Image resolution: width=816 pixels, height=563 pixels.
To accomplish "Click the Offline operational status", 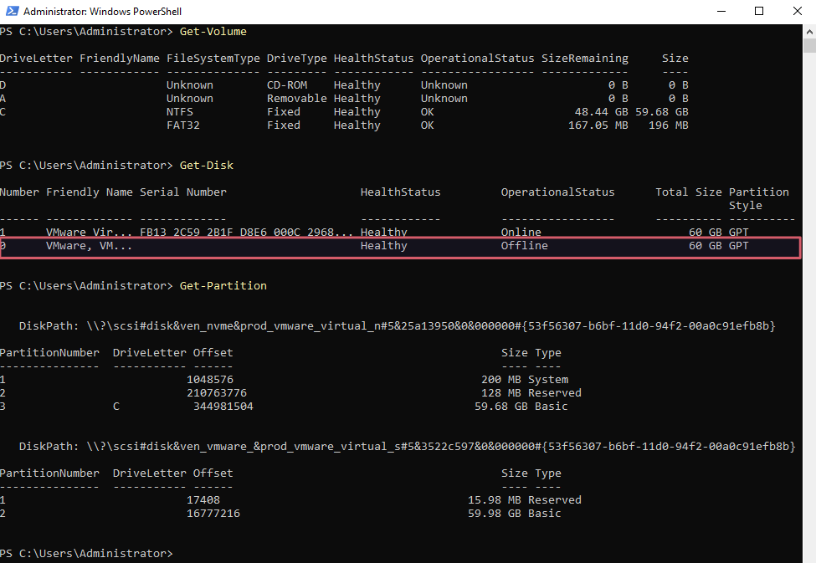I will pos(524,246).
